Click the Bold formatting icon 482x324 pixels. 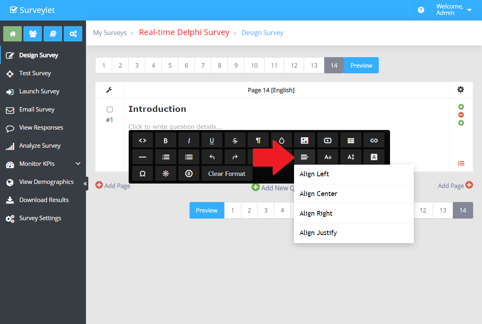click(166, 140)
